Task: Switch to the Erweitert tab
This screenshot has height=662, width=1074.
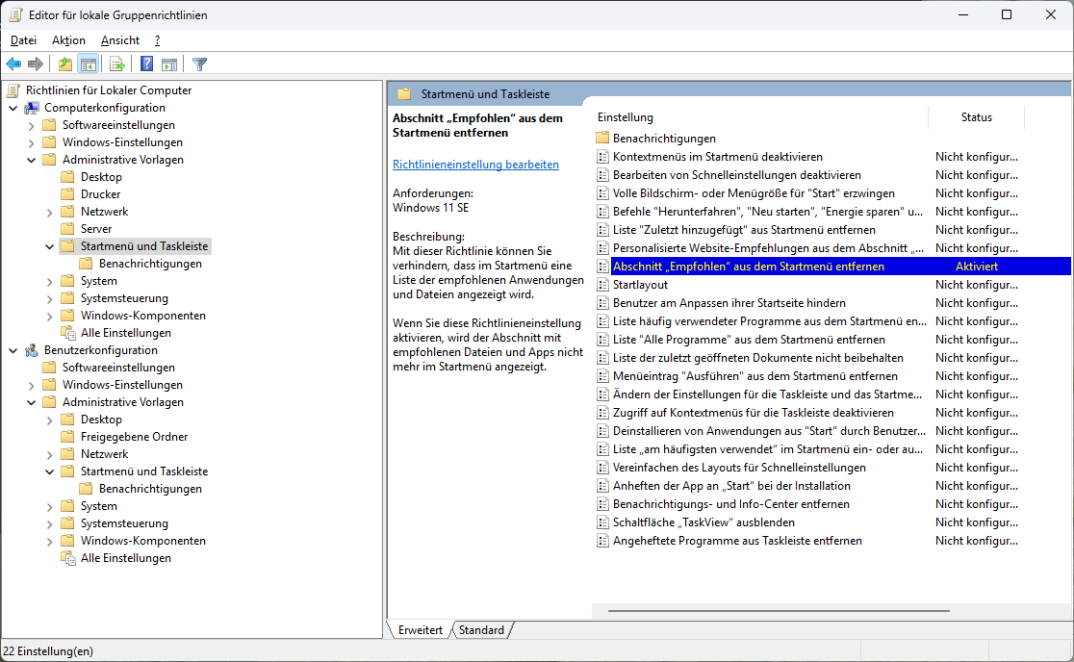Action: tap(420, 630)
